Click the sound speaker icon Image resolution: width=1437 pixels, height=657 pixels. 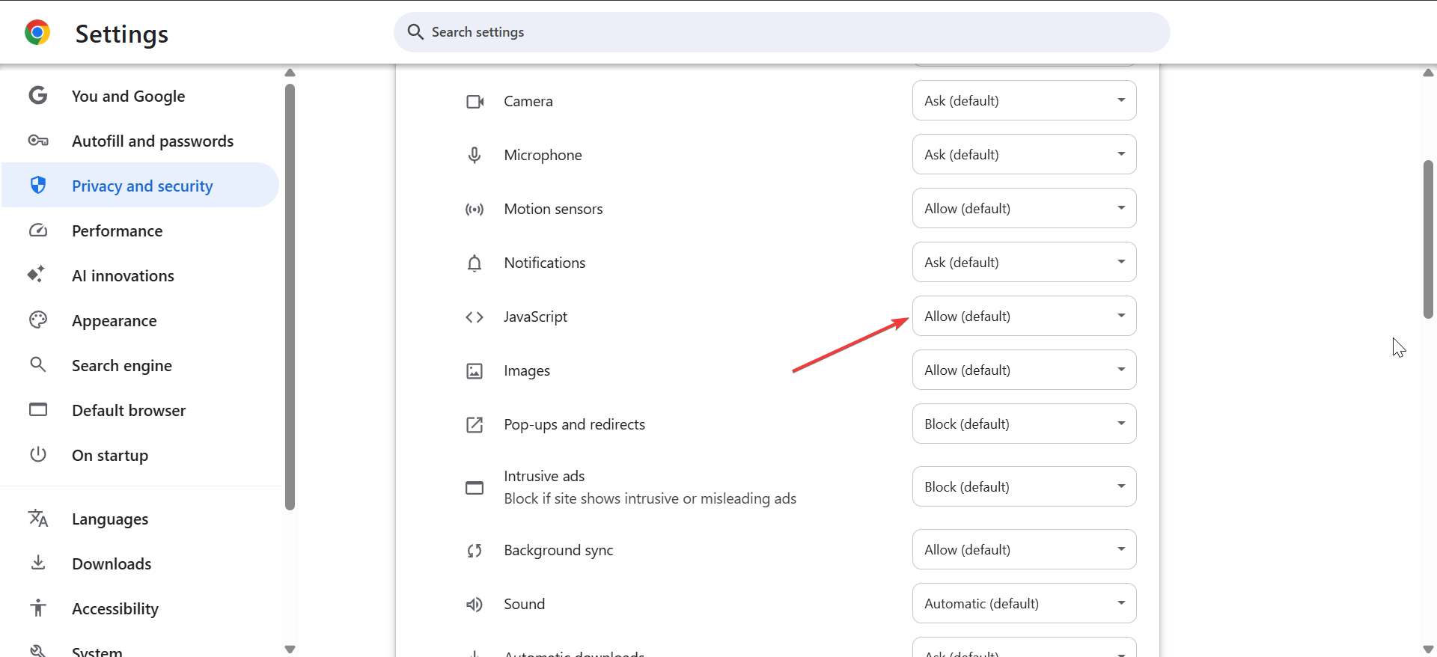coord(475,605)
